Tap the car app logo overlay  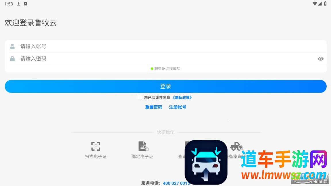(206, 162)
